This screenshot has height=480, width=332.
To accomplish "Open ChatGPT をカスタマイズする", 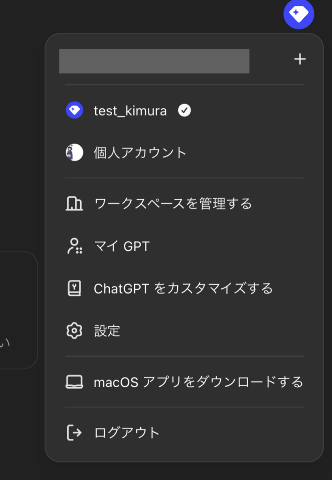I will (183, 288).
